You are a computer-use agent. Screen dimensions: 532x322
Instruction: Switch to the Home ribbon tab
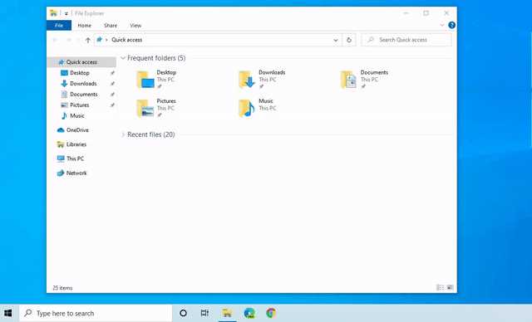coord(84,26)
